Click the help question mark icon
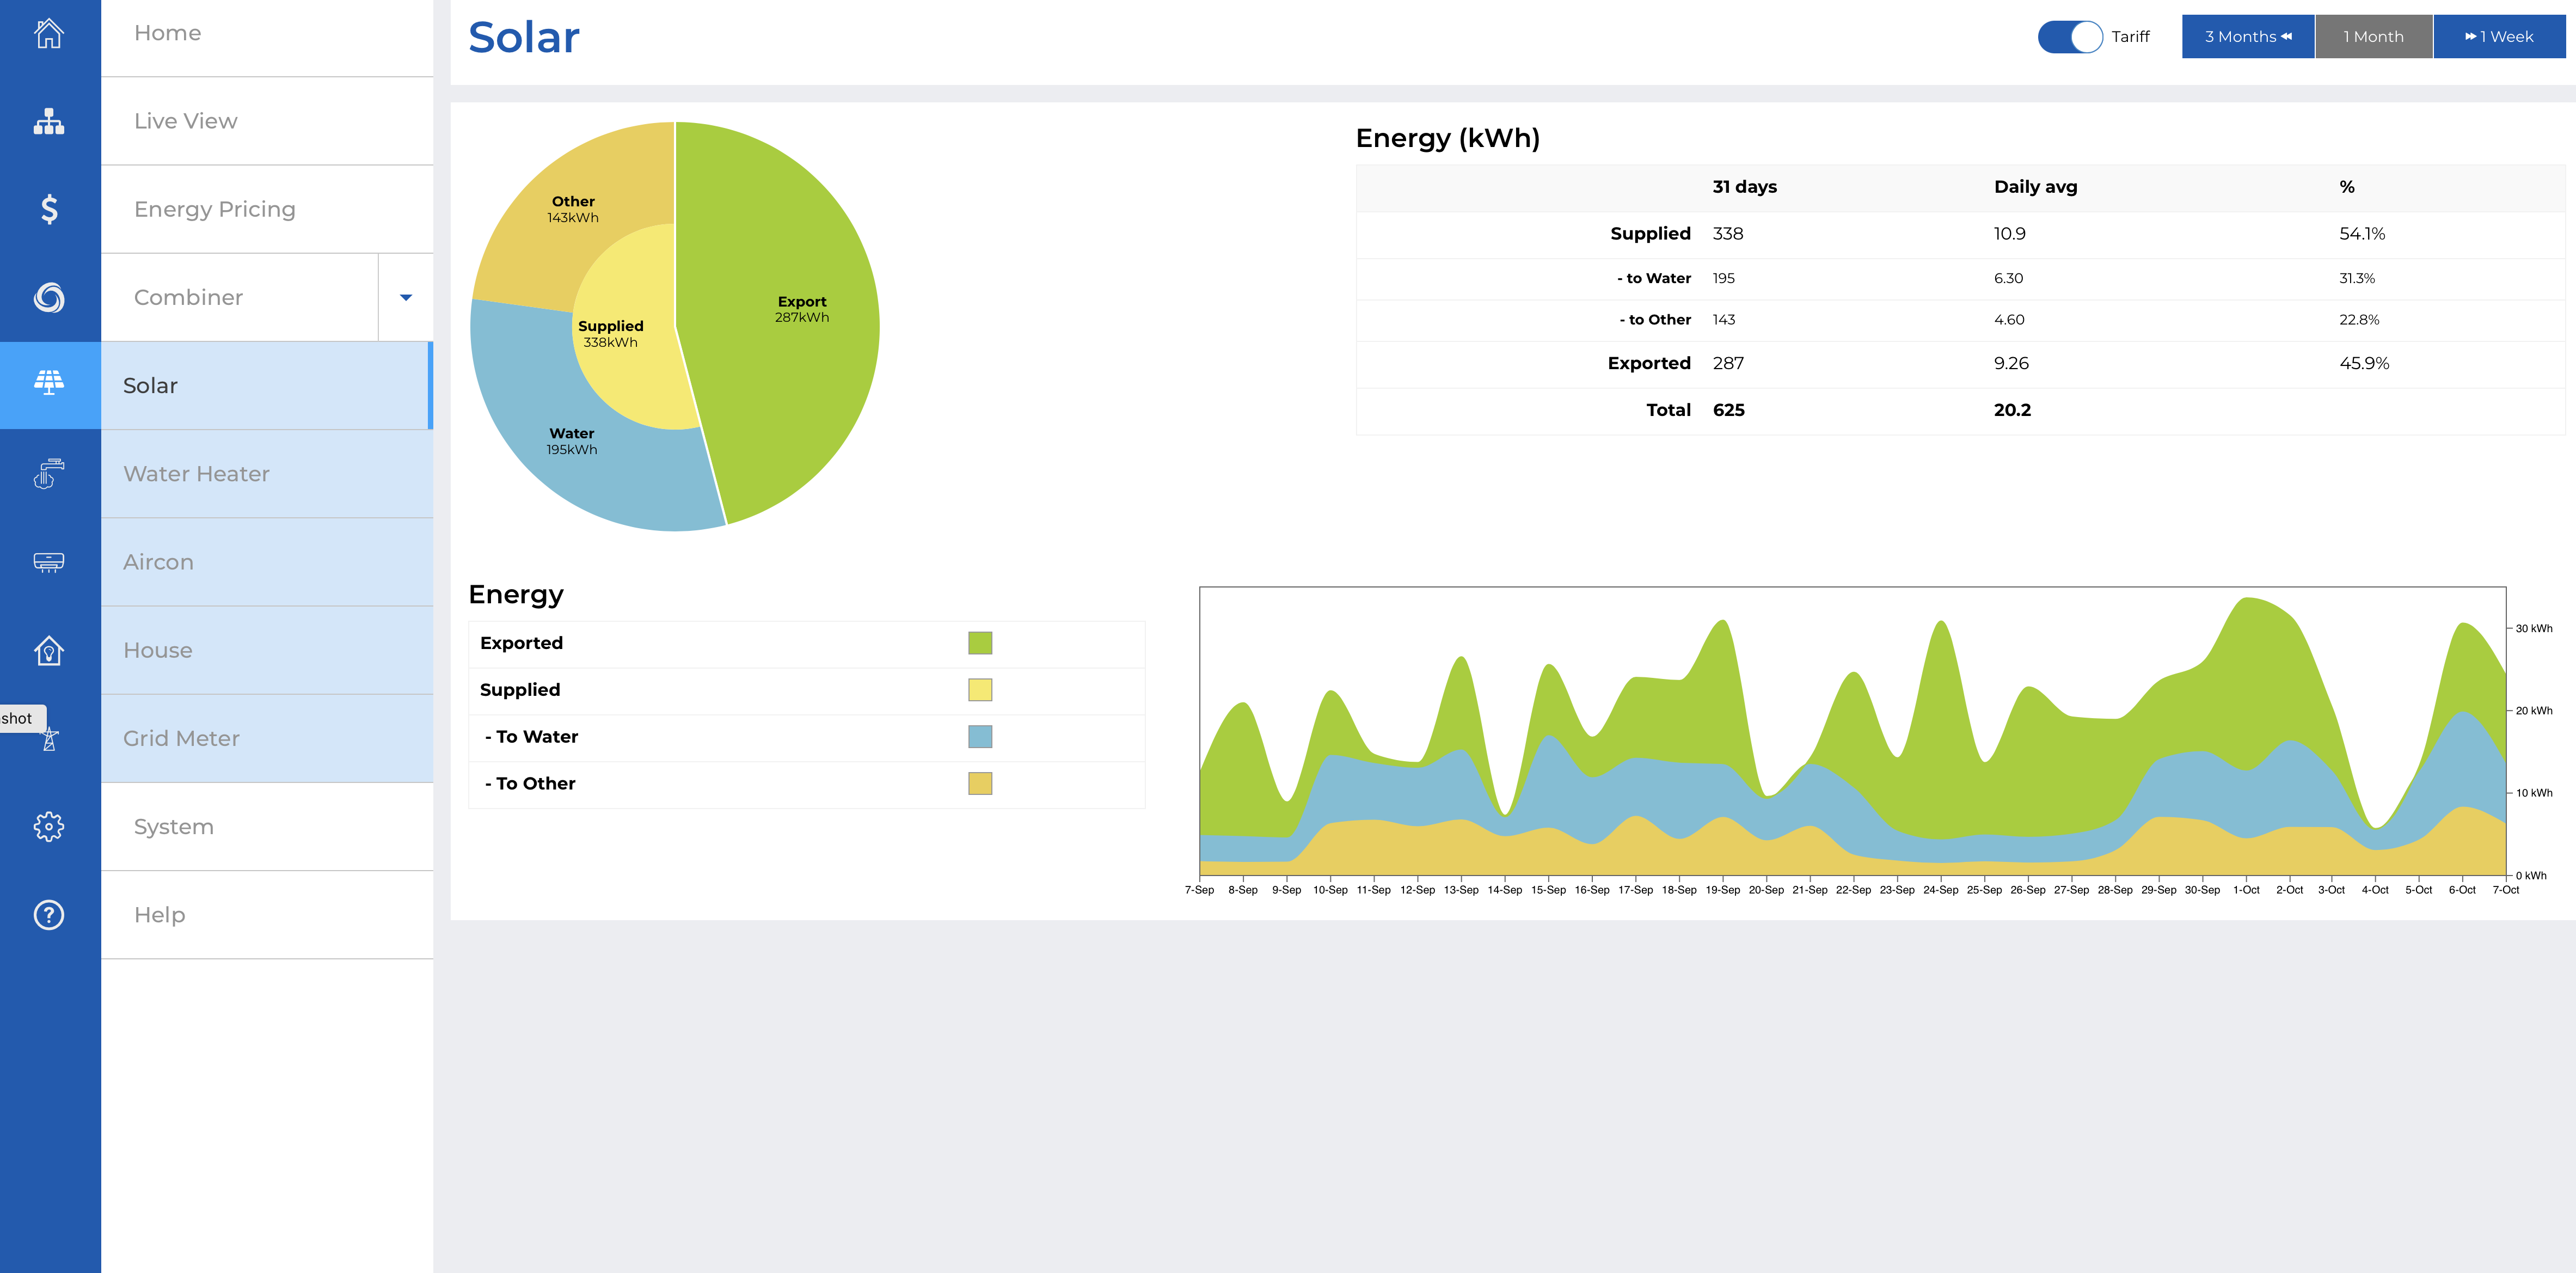This screenshot has height=1273, width=2576. pyautogui.click(x=49, y=915)
